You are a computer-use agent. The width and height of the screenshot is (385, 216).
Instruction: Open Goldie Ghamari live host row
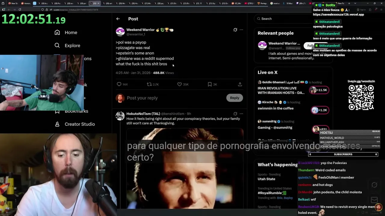point(290,82)
